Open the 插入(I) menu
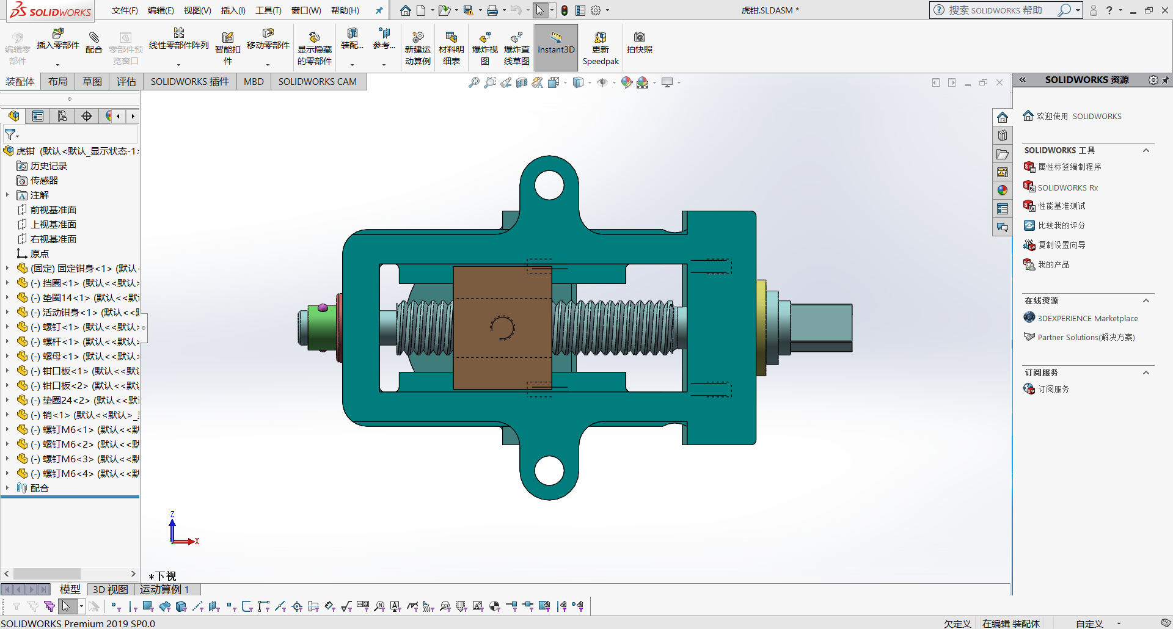Image resolution: width=1173 pixels, height=629 pixels. pyautogui.click(x=233, y=10)
